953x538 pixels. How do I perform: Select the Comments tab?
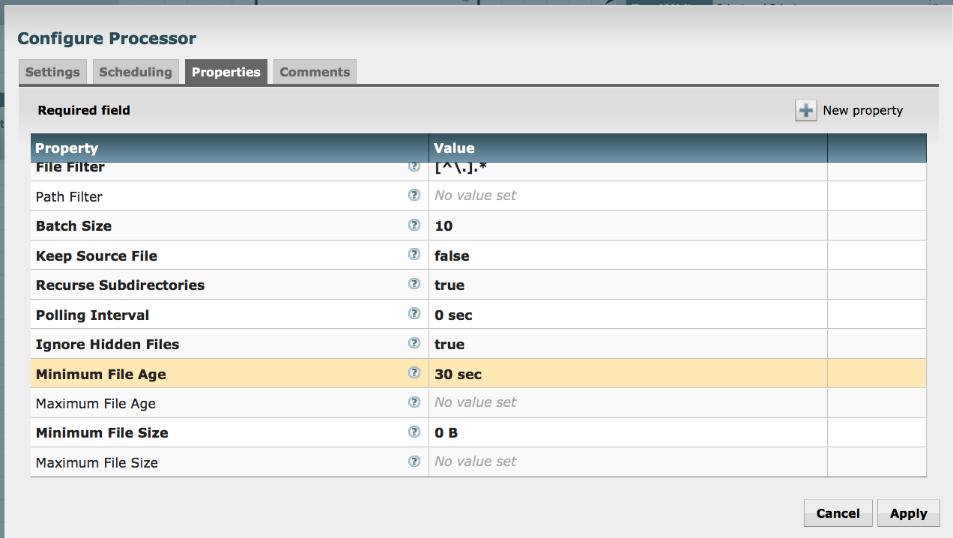(314, 71)
